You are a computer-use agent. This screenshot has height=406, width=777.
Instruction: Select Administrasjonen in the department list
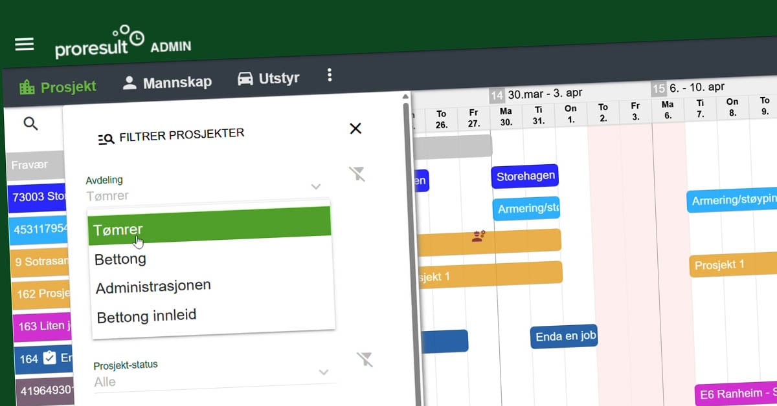click(153, 286)
